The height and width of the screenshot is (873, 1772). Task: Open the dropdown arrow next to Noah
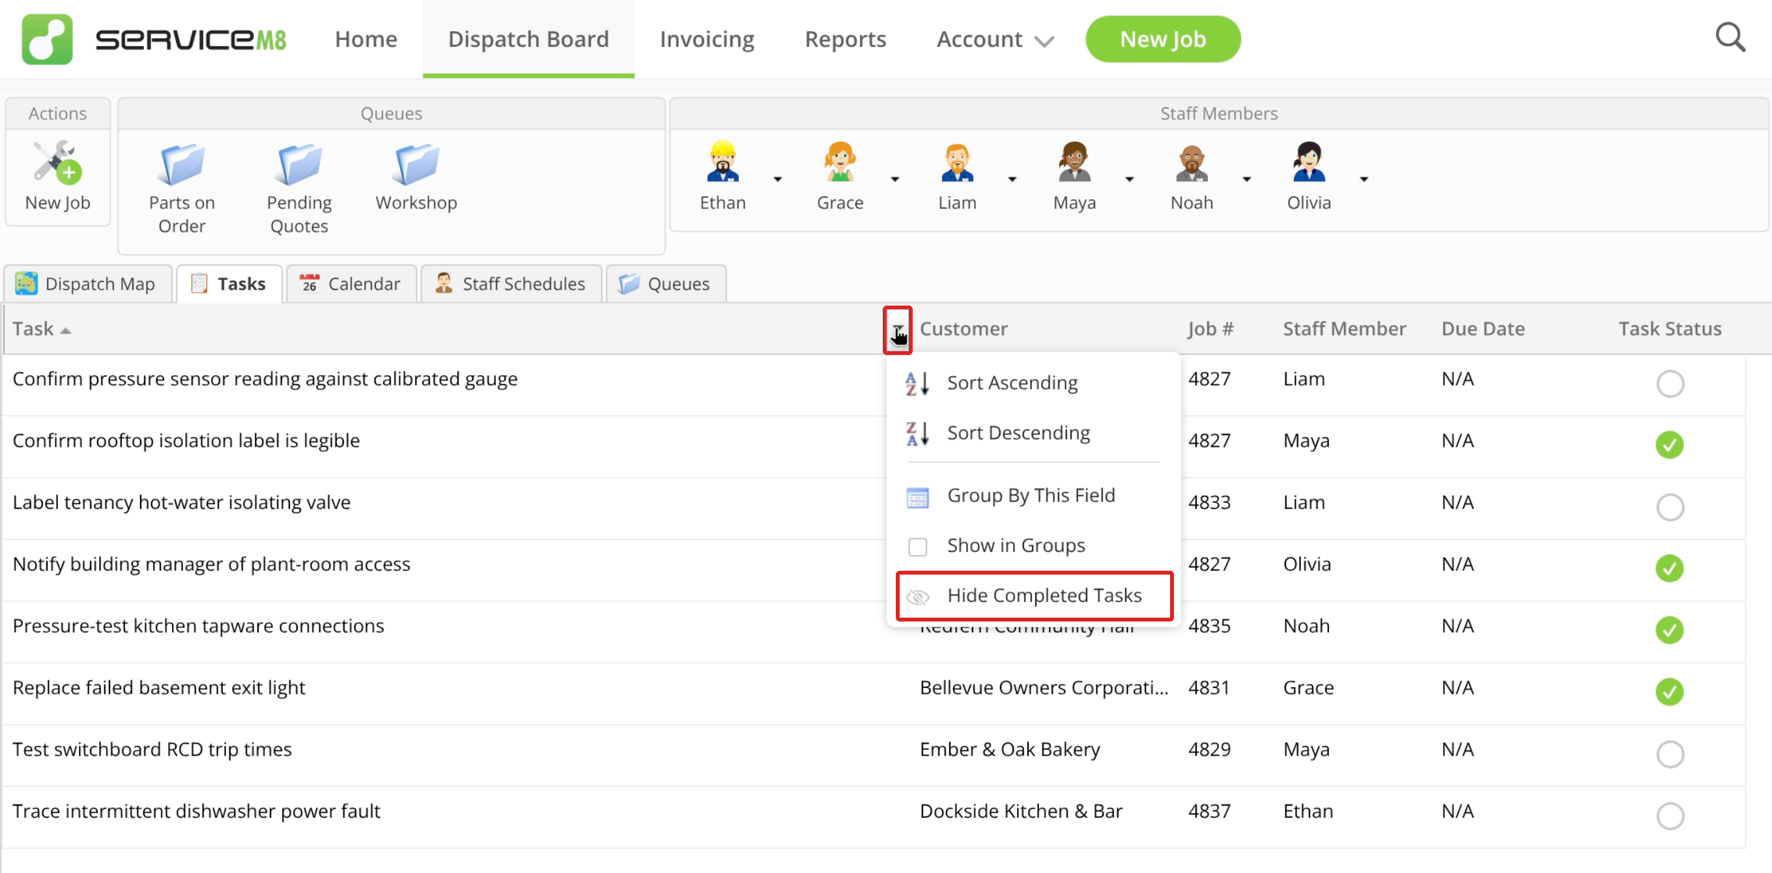pos(1246,179)
